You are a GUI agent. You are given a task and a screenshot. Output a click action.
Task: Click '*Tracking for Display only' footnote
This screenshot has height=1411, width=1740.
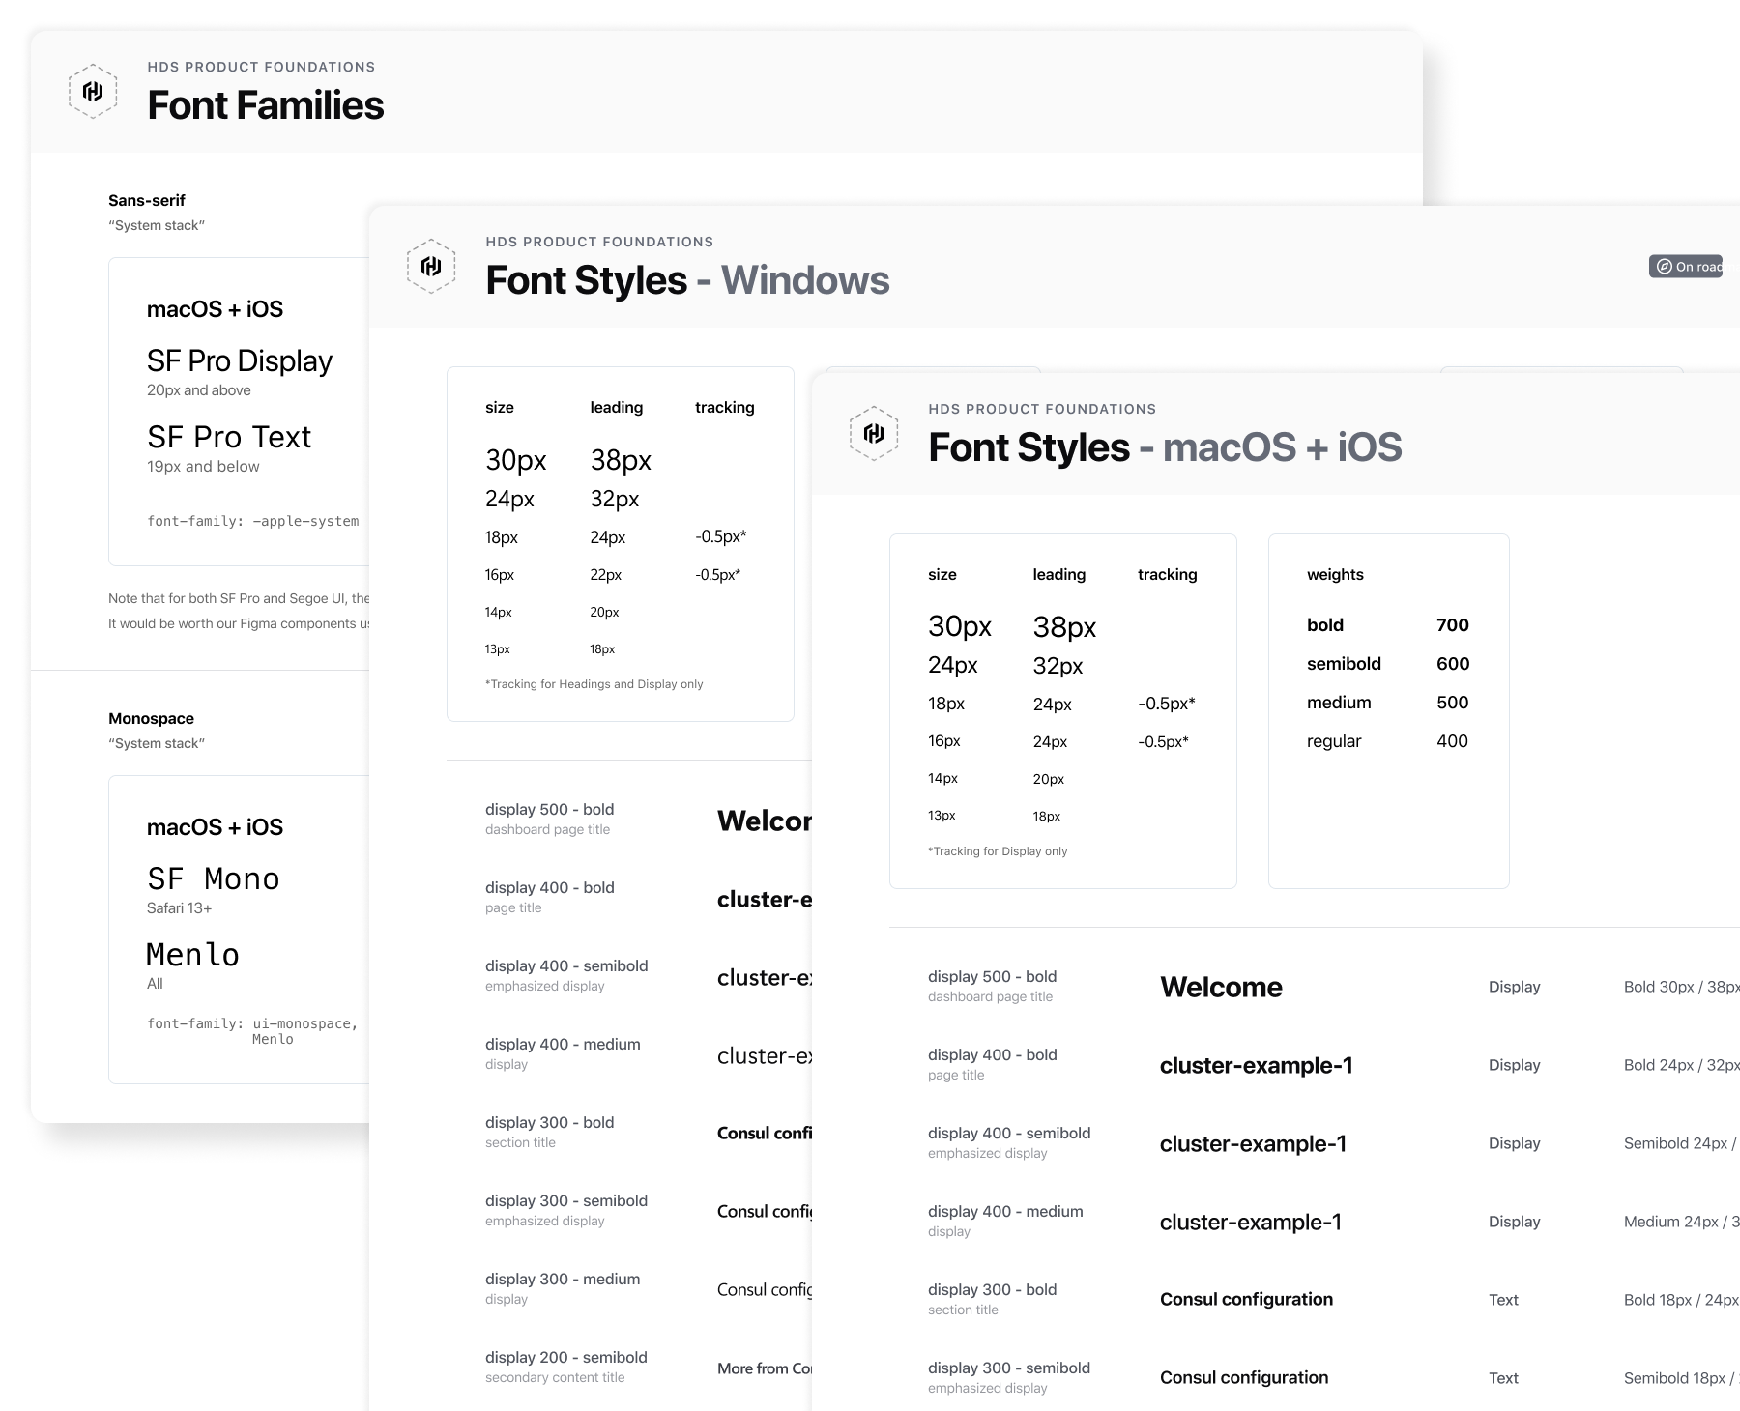[x=998, y=851]
